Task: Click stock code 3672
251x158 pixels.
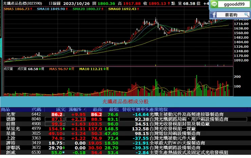Action: [x=36, y=147]
